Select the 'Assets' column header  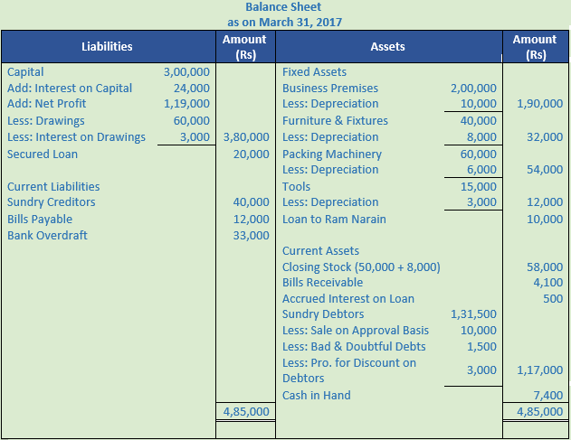point(388,47)
